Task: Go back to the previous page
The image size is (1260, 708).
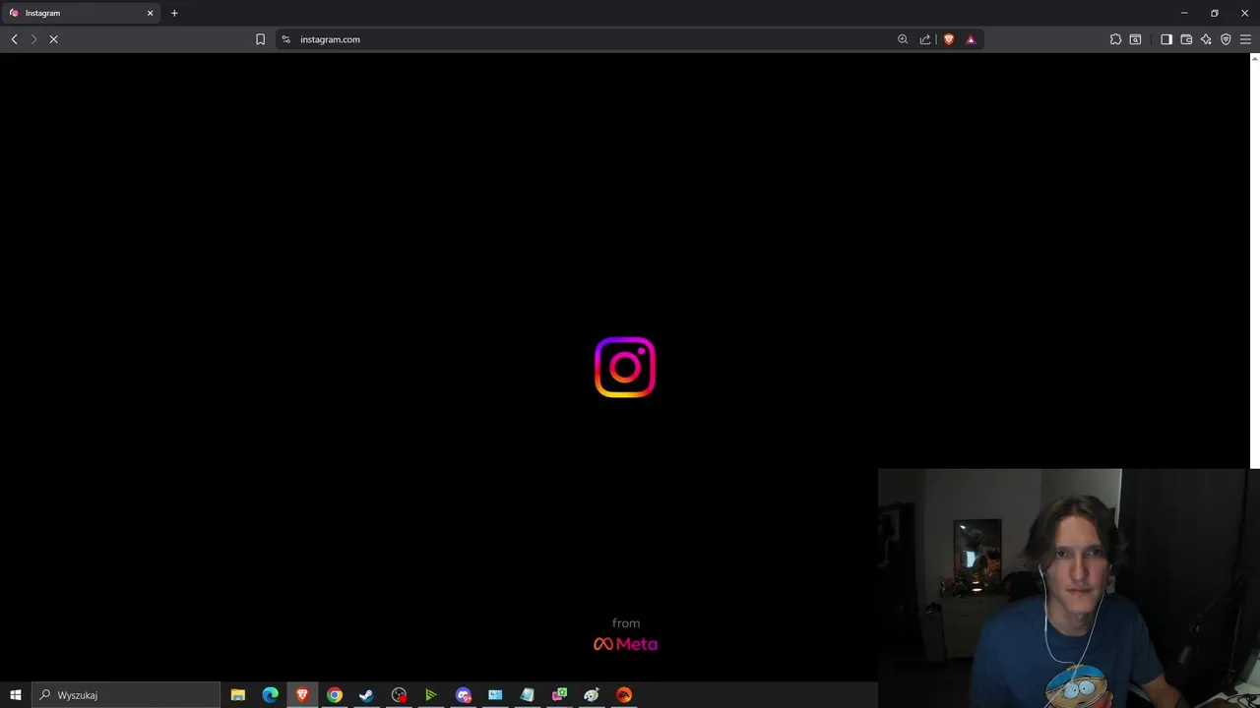Action: (x=14, y=39)
